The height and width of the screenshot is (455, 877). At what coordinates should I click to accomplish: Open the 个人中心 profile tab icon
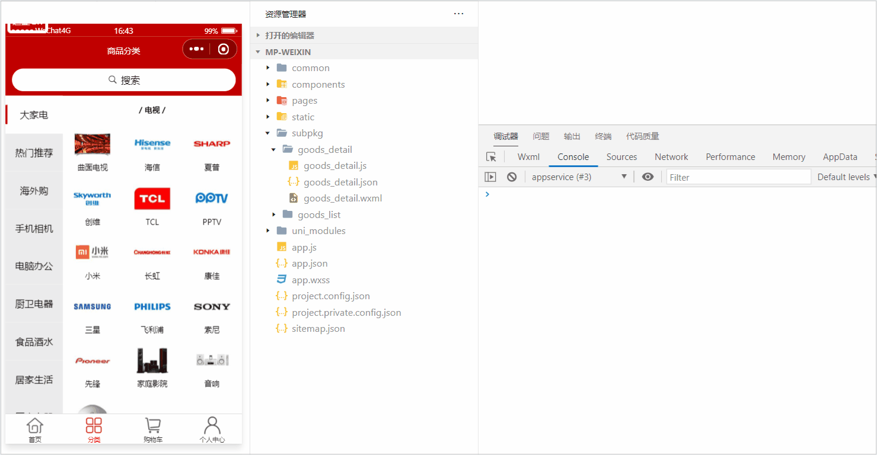point(212,425)
